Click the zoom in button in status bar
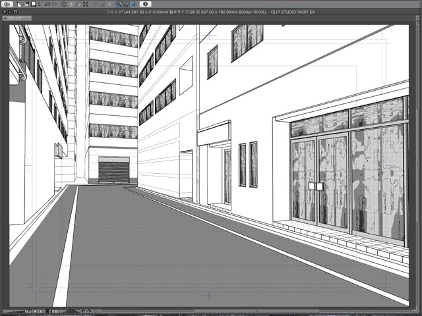 point(41,311)
